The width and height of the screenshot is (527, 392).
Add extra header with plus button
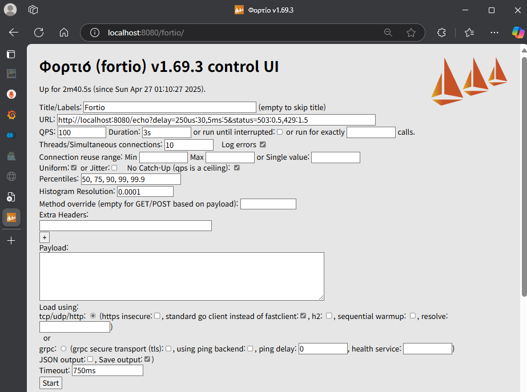point(45,237)
